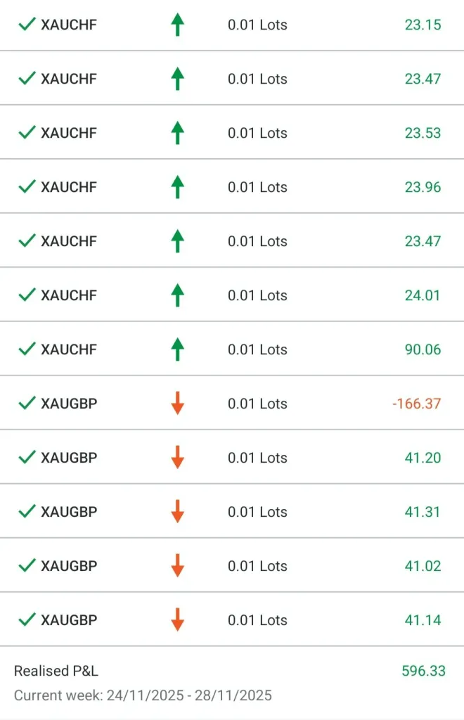Viewport: 464px width, 720px height.
Task: Click the green up arrow in the 23.15 row
Action: coord(177,25)
